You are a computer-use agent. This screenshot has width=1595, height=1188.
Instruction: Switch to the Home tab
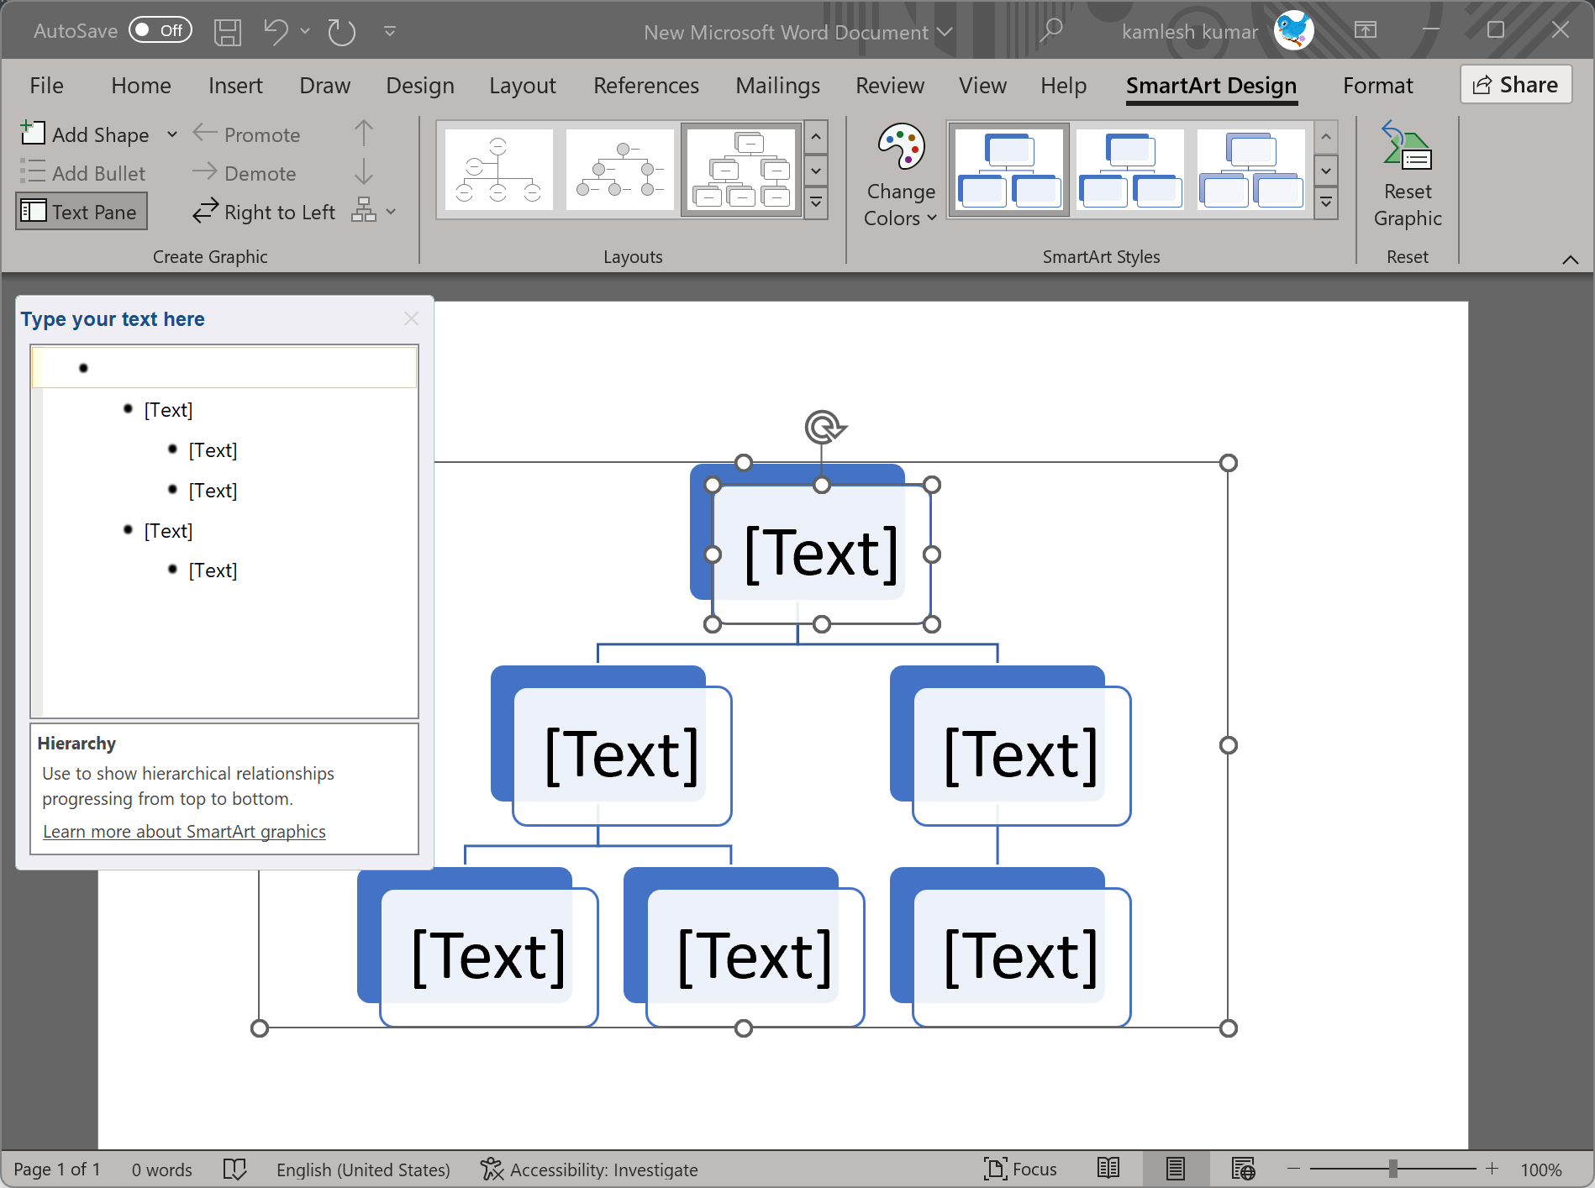click(x=141, y=86)
